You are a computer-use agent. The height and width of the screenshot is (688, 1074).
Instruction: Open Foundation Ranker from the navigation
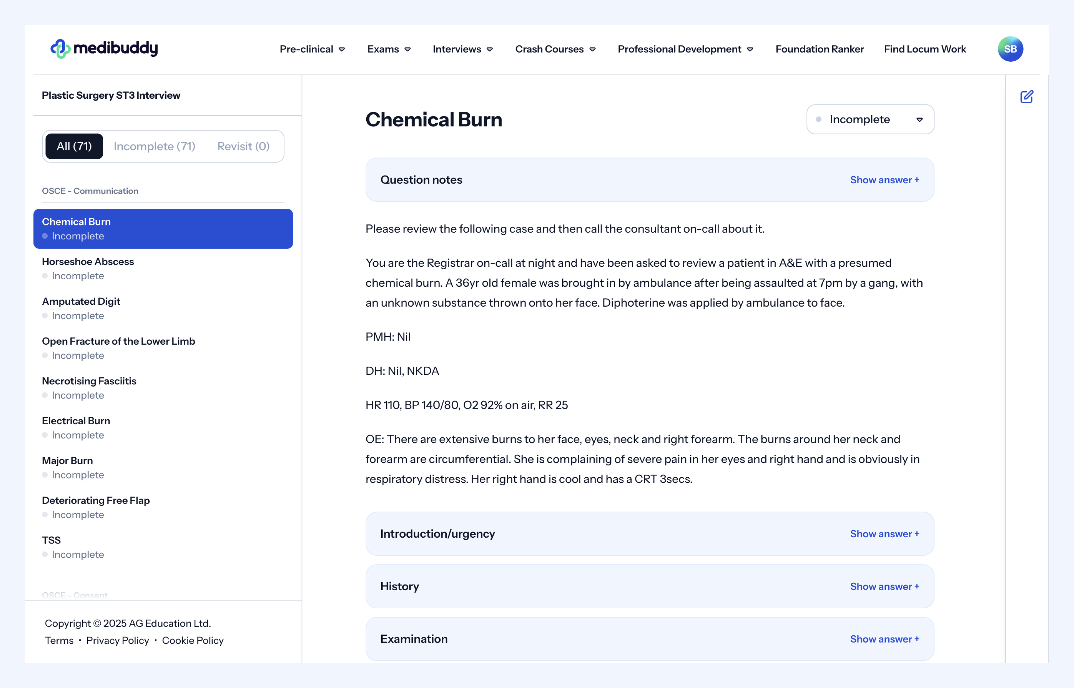pyautogui.click(x=819, y=49)
